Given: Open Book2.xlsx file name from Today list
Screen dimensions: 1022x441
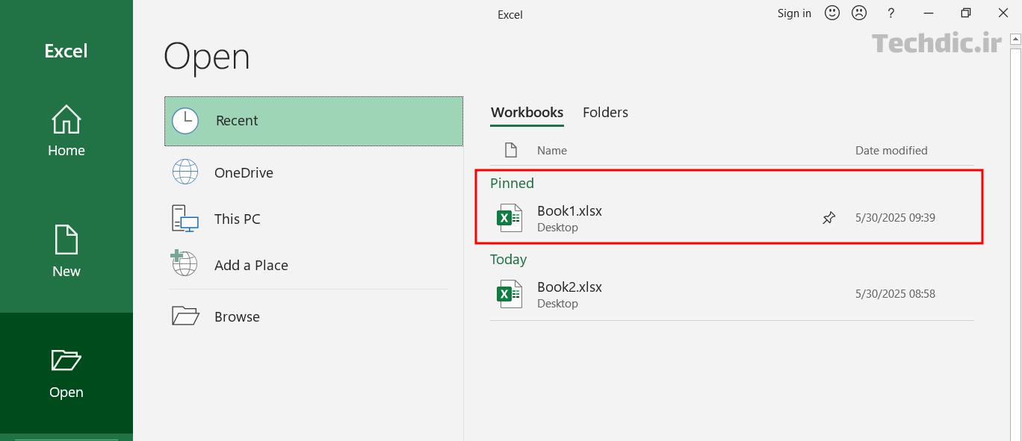Looking at the screenshot, I should click(x=569, y=287).
